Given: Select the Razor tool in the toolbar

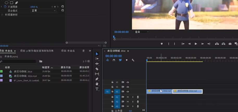Looking at the screenshot, I should pos(97,69).
